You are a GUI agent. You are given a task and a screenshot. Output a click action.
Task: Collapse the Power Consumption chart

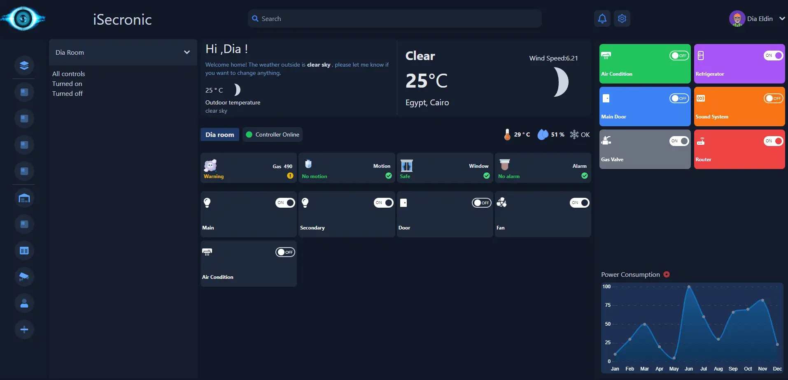coord(667,274)
